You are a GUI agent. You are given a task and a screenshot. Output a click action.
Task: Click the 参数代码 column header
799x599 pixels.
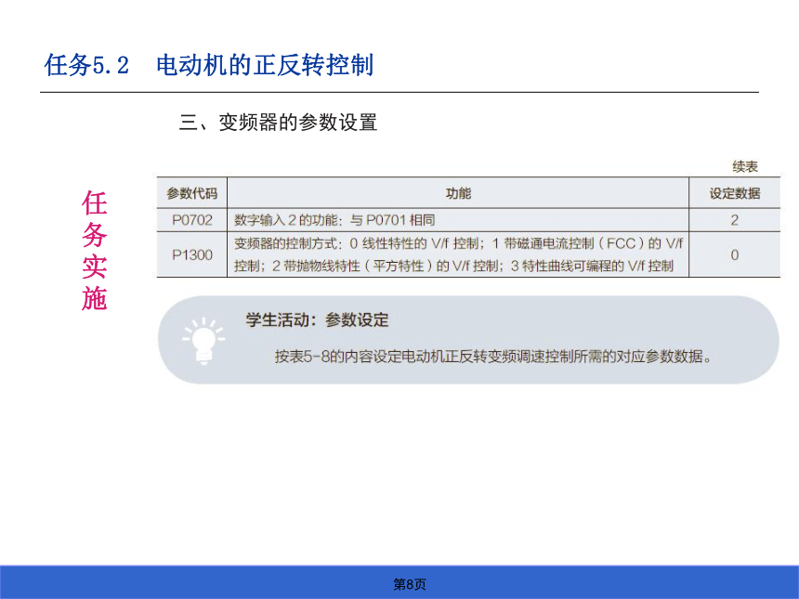point(191,193)
